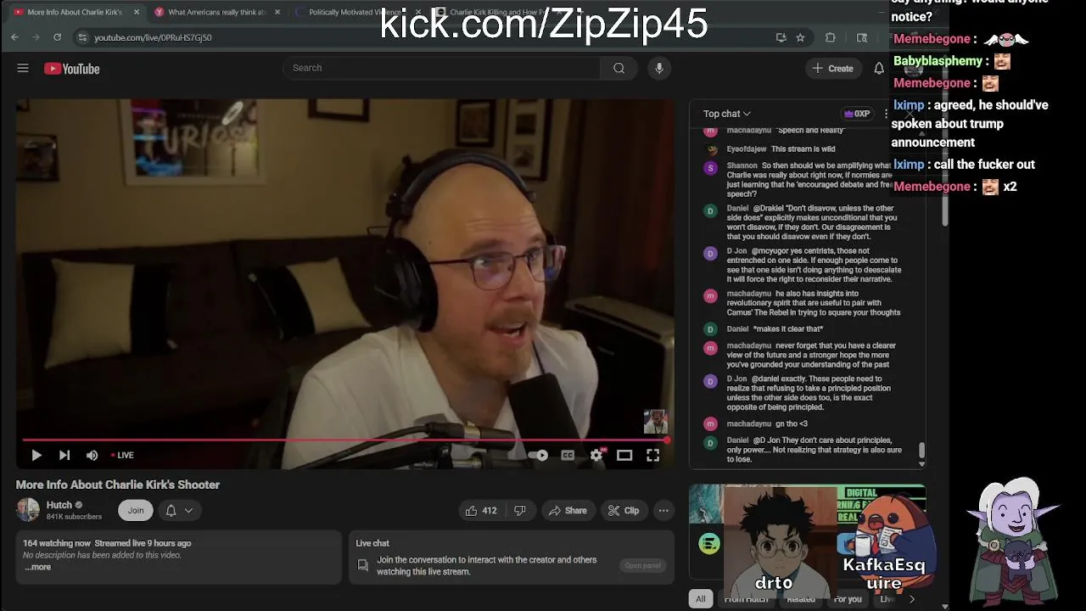This screenshot has width=1086, height=611.
Task: Open the YouTube hamburger guide menu
Action: tap(23, 69)
